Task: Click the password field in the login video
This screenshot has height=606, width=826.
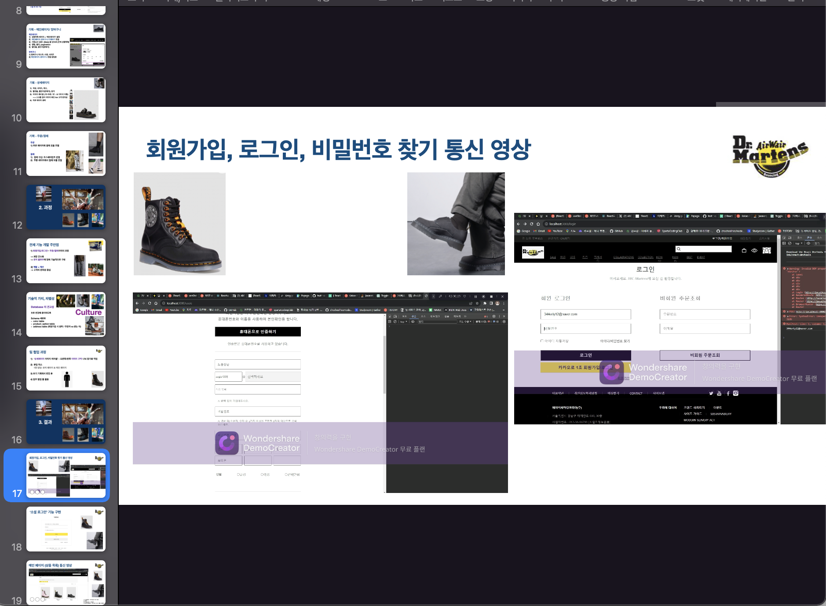Action: click(x=586, y=329)
